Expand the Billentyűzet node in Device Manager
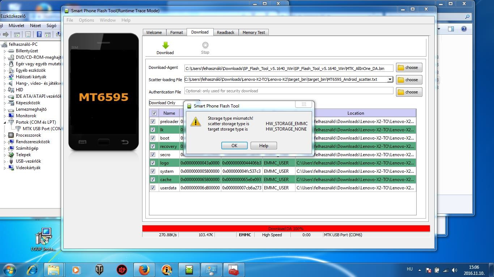Image resolution: width=494 pixels, height=277 pixels. point(5,51)
